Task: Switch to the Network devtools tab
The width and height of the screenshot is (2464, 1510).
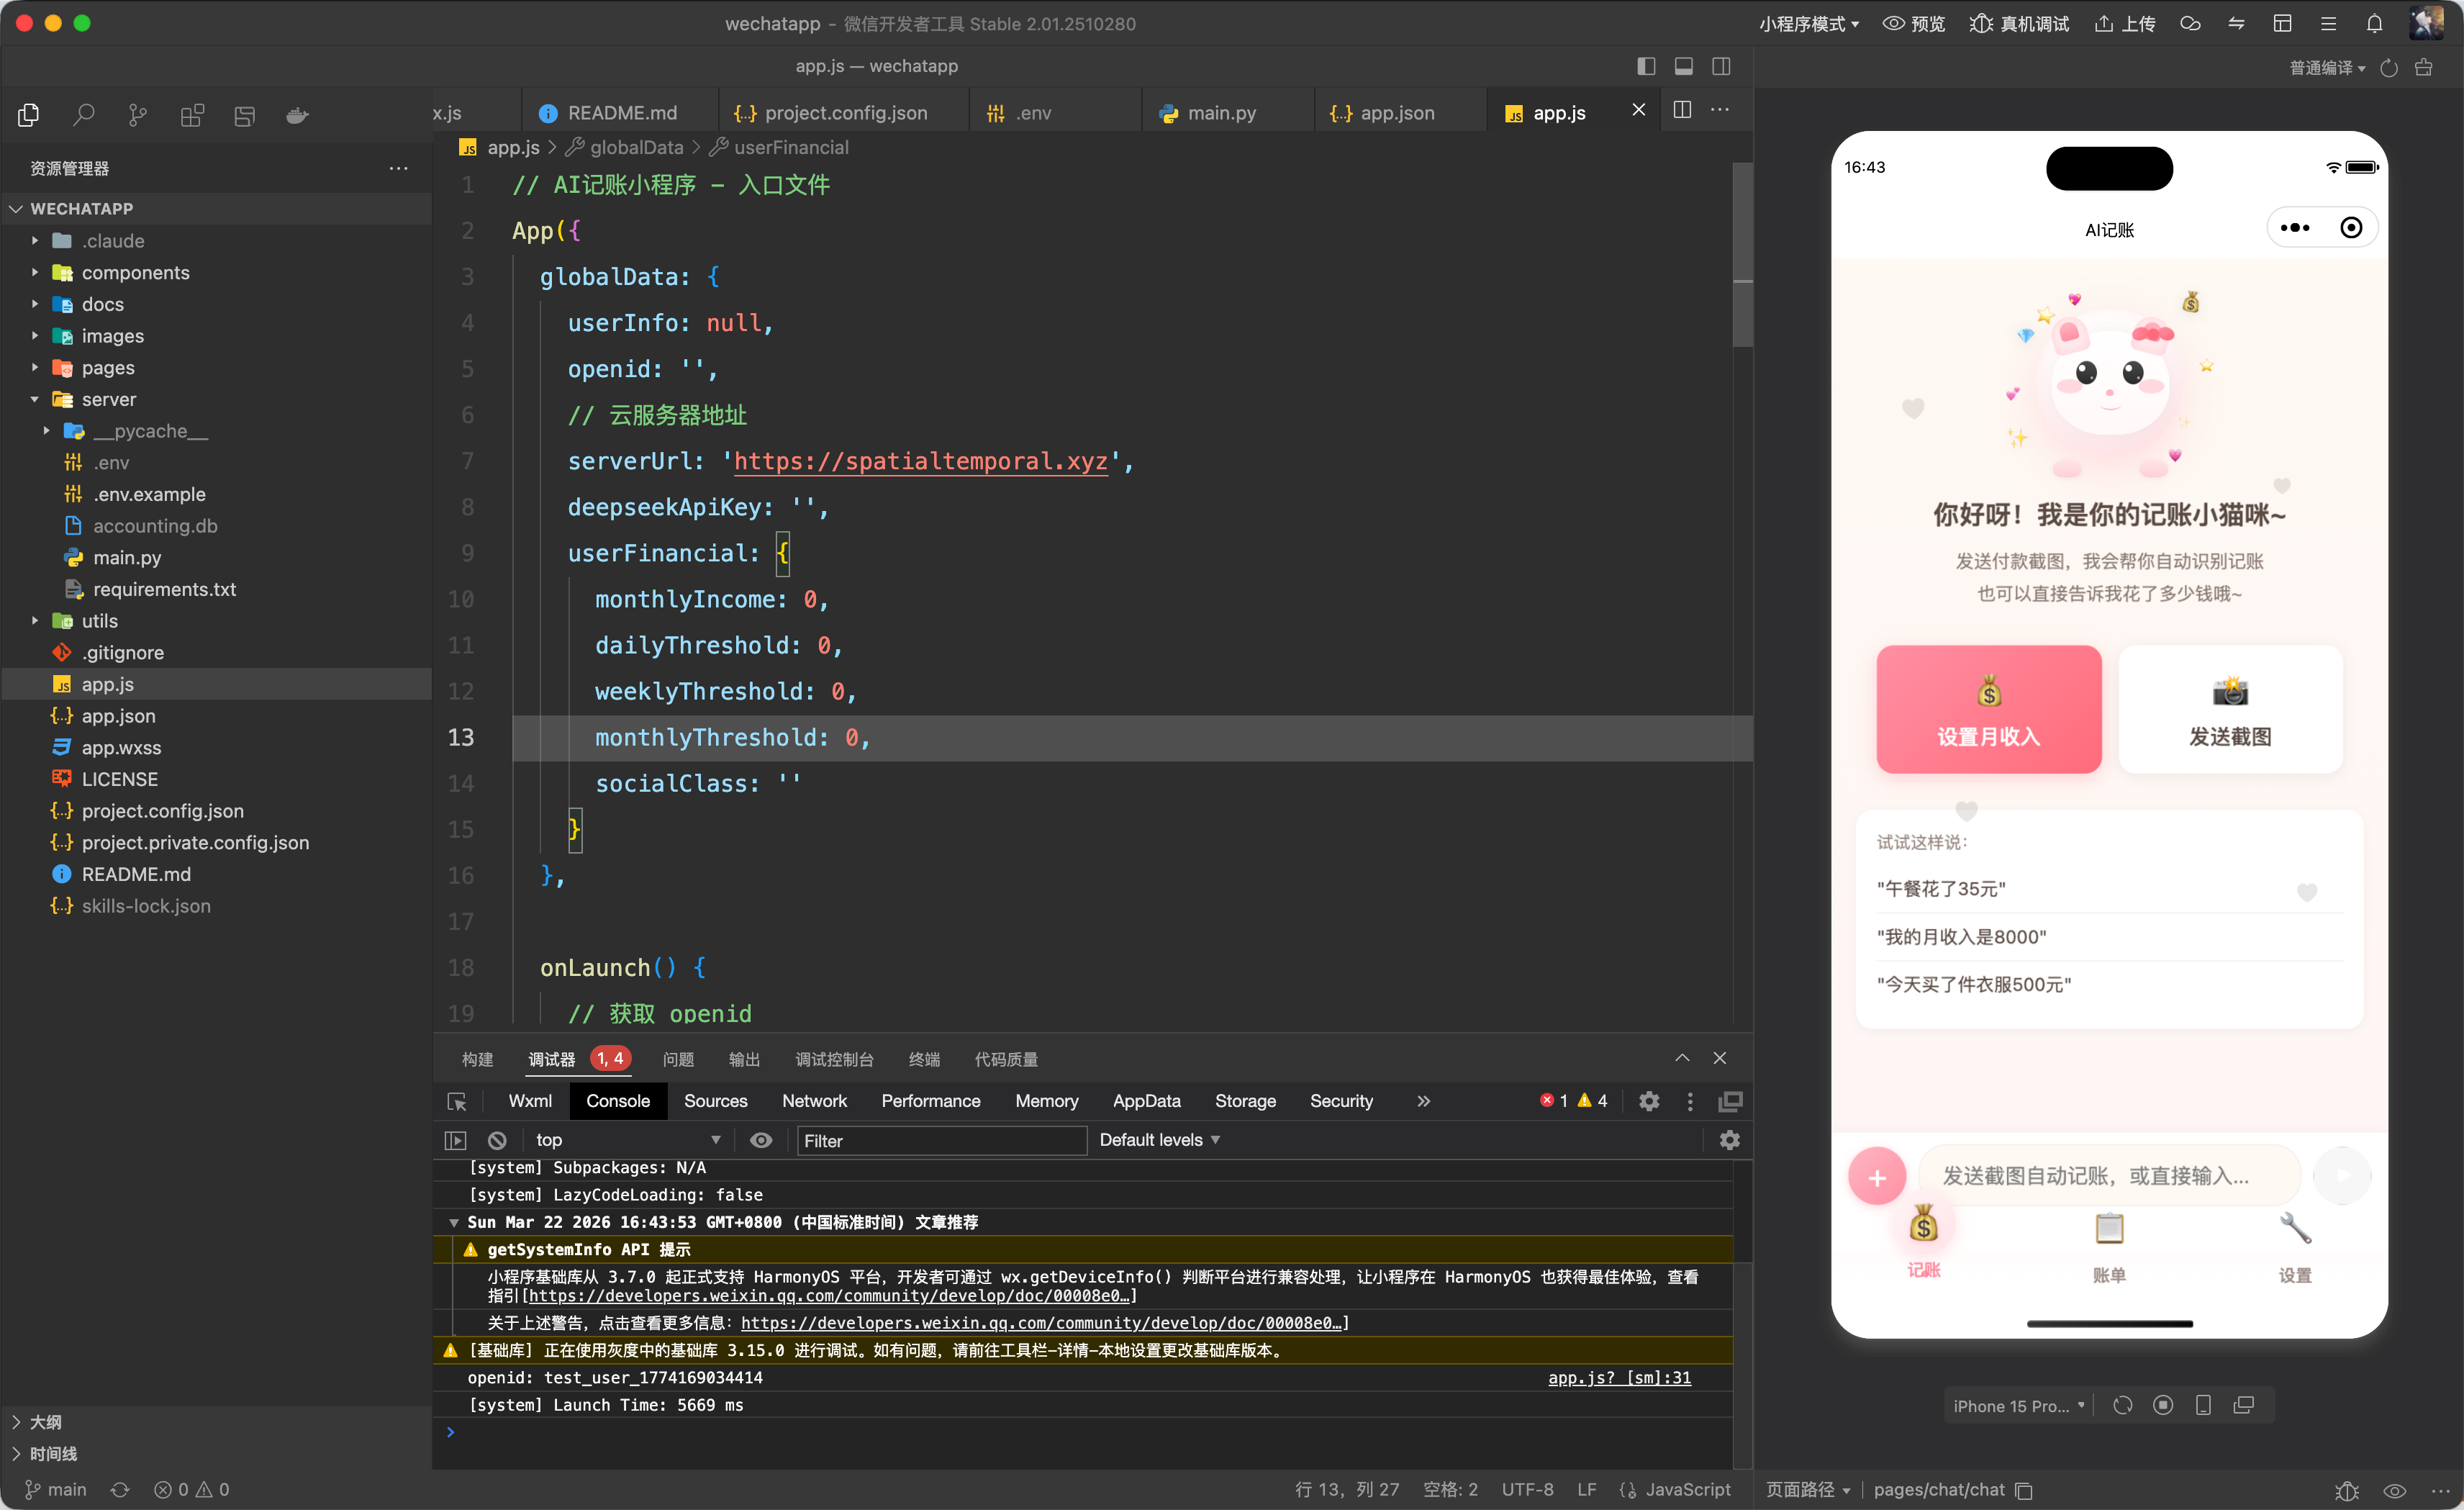Action: (x=814, y=1101)
